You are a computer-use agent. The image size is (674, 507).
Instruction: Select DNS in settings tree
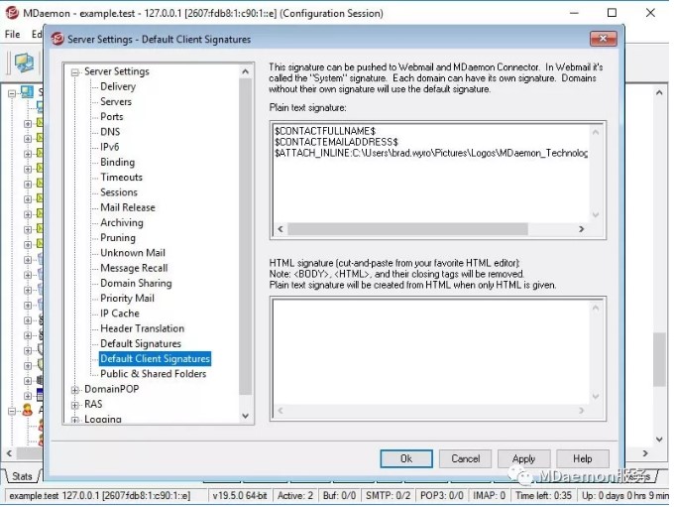pyautogui.click(x=110, y=132)
